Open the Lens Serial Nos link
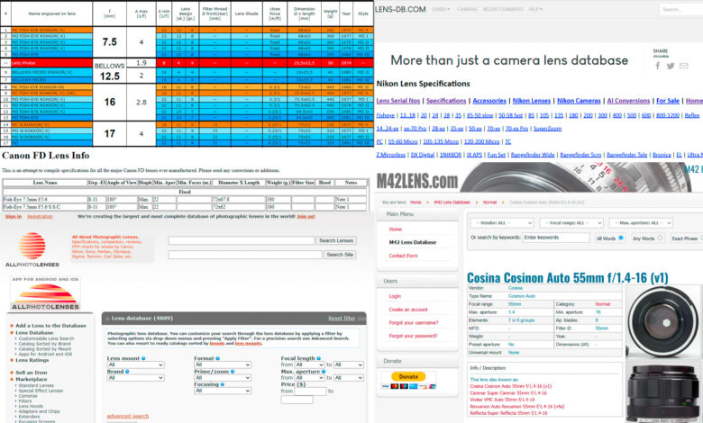The image size is (703, 423). tap(398, 101)
